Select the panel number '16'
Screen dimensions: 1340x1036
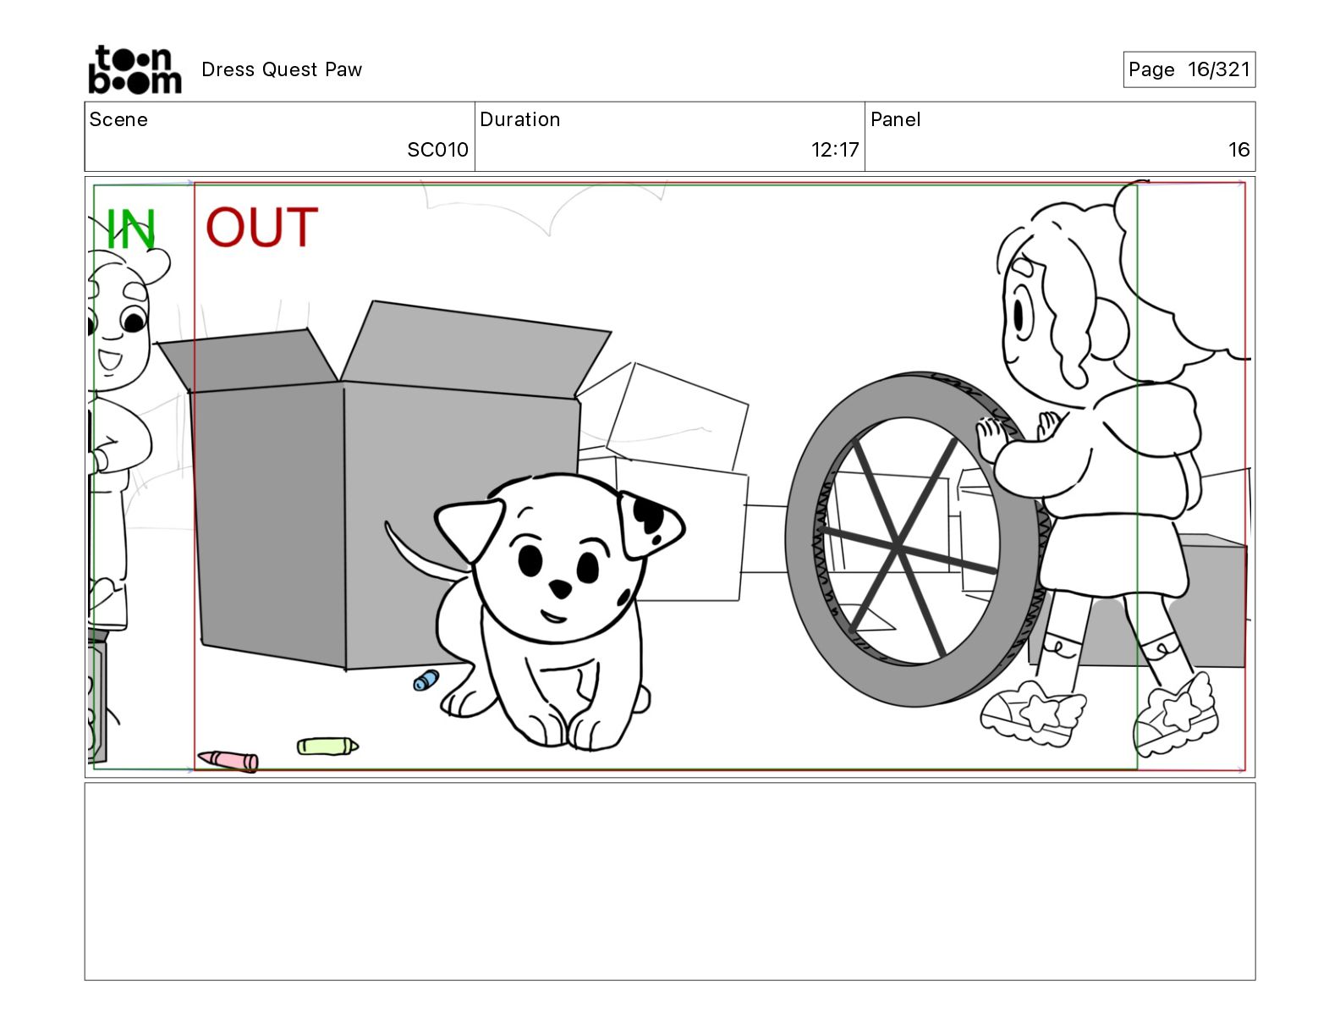click(x=1238, y=150)
